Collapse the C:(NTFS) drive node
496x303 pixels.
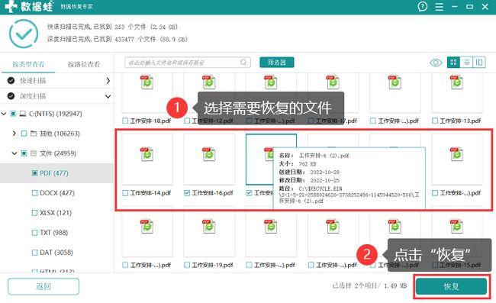(x=4, y=114)
